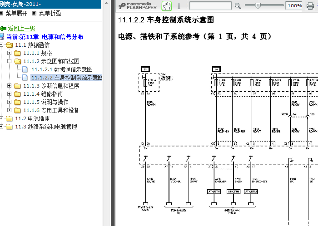Screen dimensions: 318x226
Task: Expand the 11.1.5 说明与操作 node
Action: pos(9,102)
